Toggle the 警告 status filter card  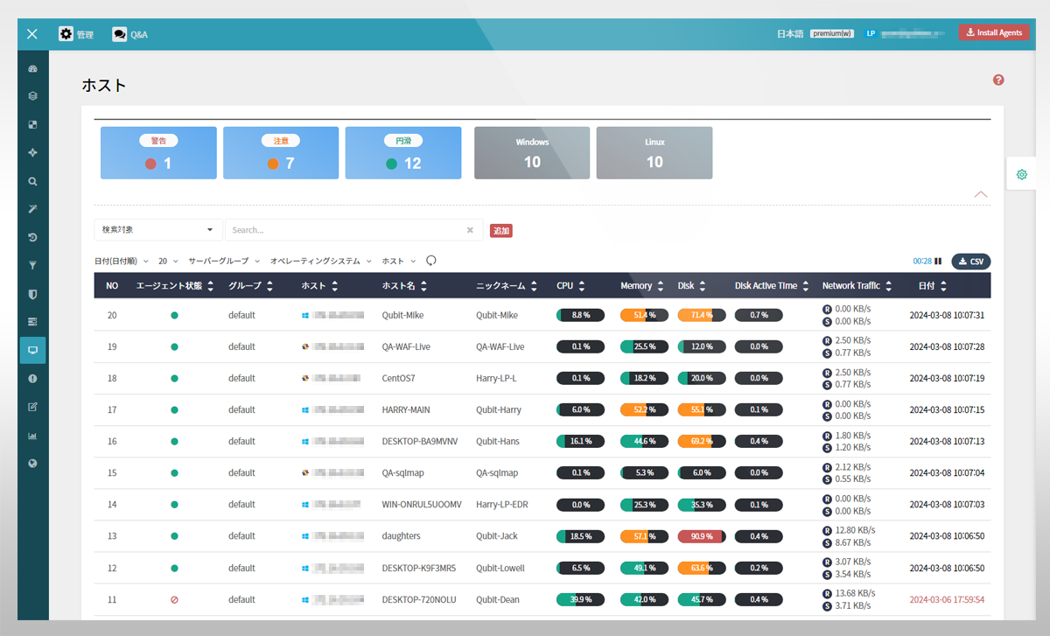[x=158, y=153]
